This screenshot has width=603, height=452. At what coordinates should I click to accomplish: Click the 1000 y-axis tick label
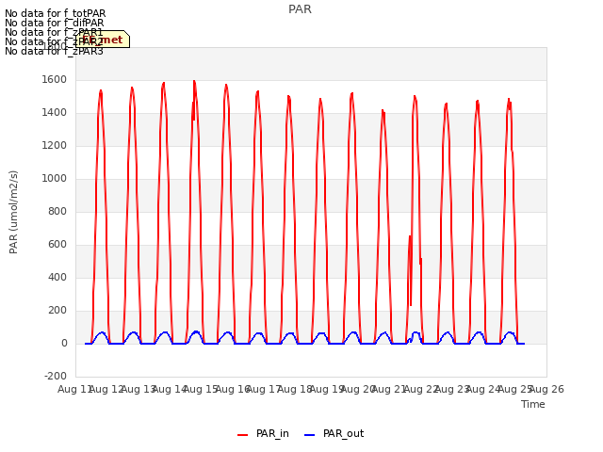[x=55, y=178]
